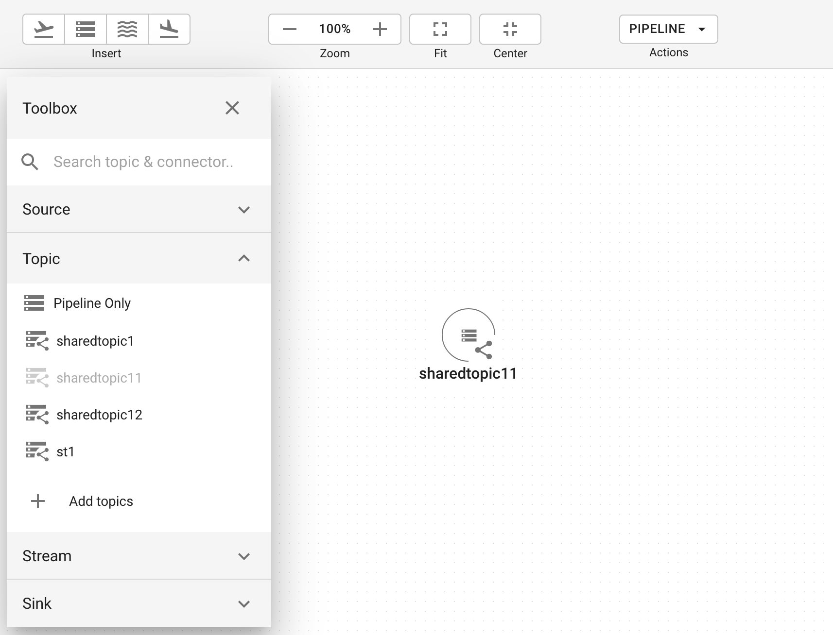Click the Pipeline Only list icon
This screenshot has height=635, width=833.
click(34, 303)
